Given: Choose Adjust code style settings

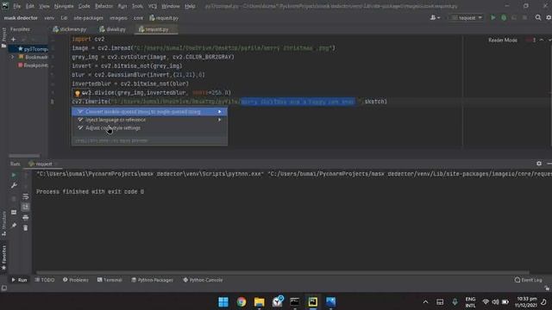Looking at the screenshot, I should 149,128.
